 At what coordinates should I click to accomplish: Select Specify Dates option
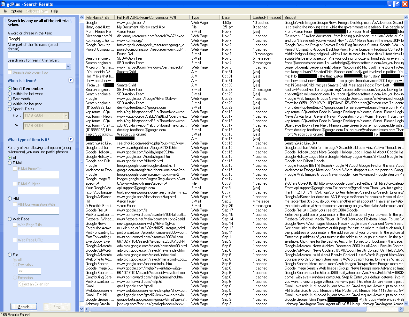tap(10, 109)
